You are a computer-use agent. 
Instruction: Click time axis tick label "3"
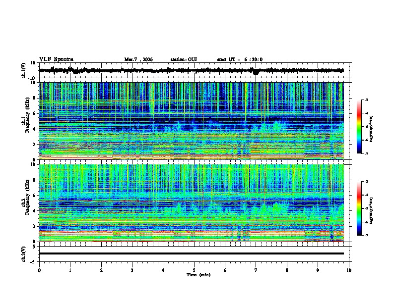point(132,270)
